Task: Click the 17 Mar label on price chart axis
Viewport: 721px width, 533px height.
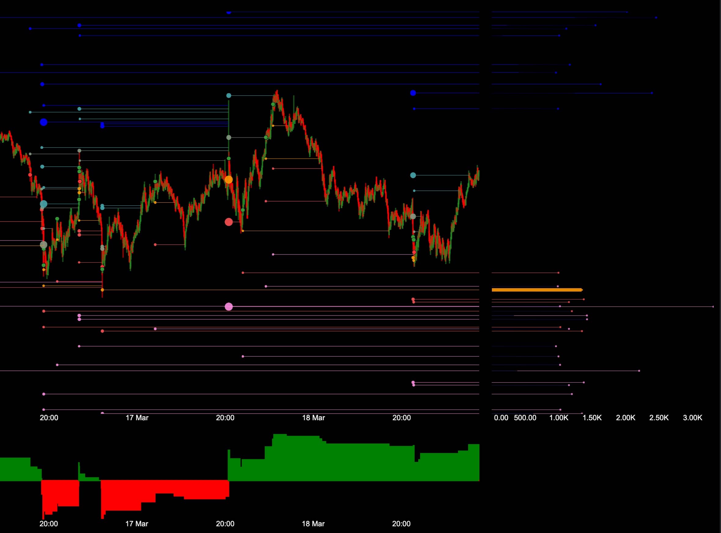Action: click(137, 417)
